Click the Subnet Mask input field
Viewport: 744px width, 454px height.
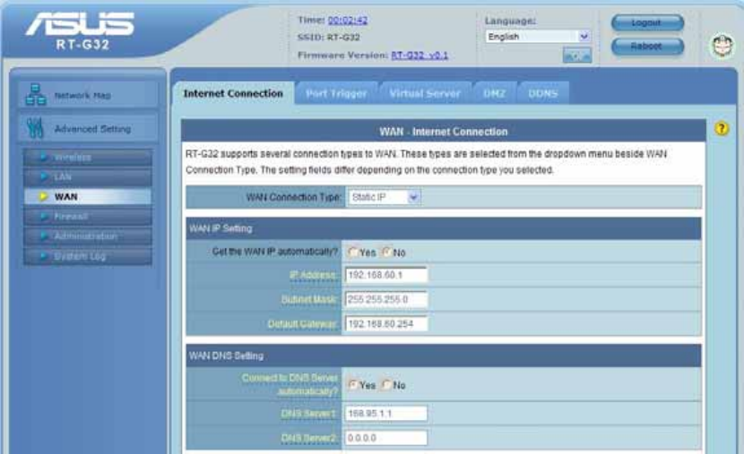386,299
